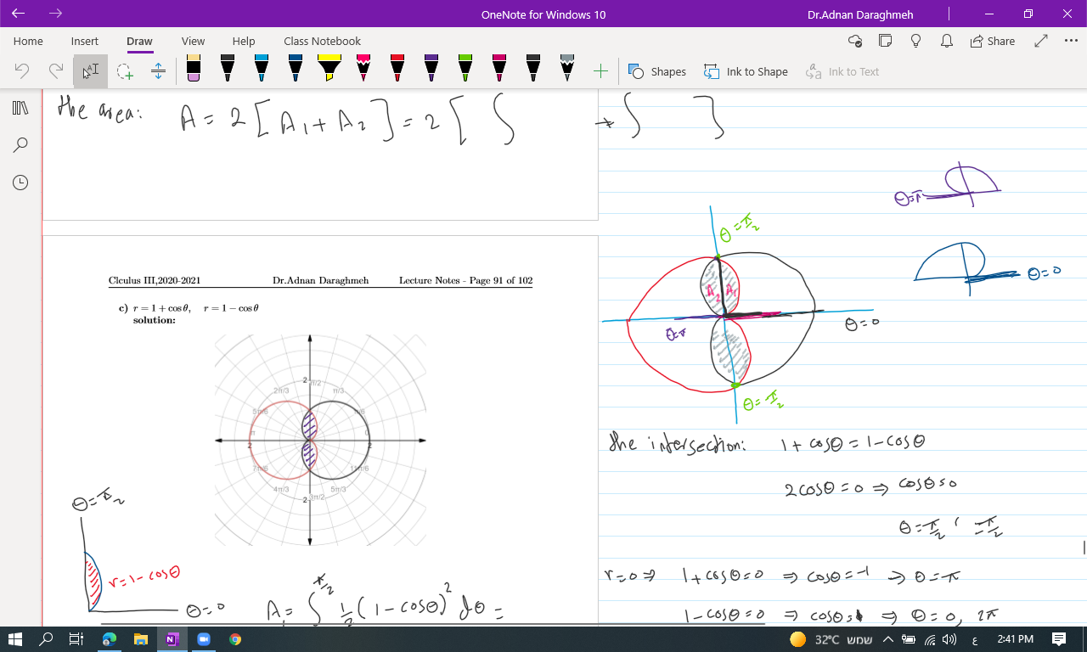
Task: Open the Help tab
Action: pos(244,41)
